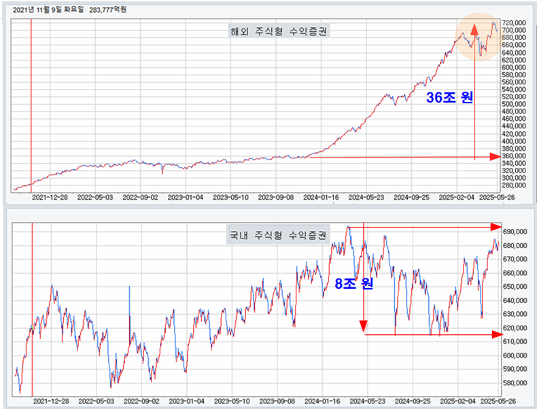Click 2023-01-04 date under the domestic chart
This screenshot has height=409, width=537.
[187, 401]
